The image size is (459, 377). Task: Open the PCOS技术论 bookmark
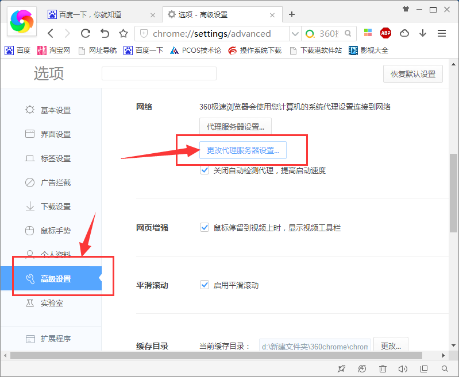point(195,50)
